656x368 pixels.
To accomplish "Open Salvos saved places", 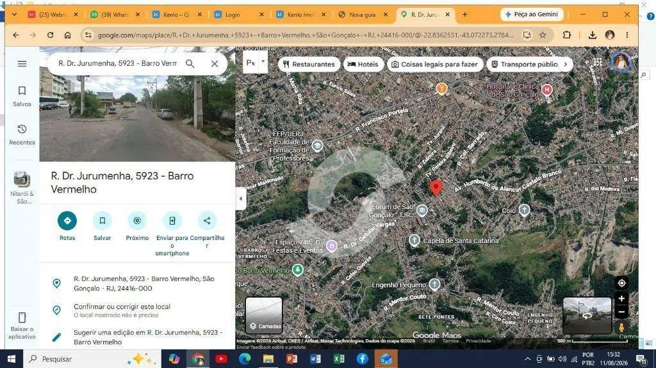I will click(22, 96).
